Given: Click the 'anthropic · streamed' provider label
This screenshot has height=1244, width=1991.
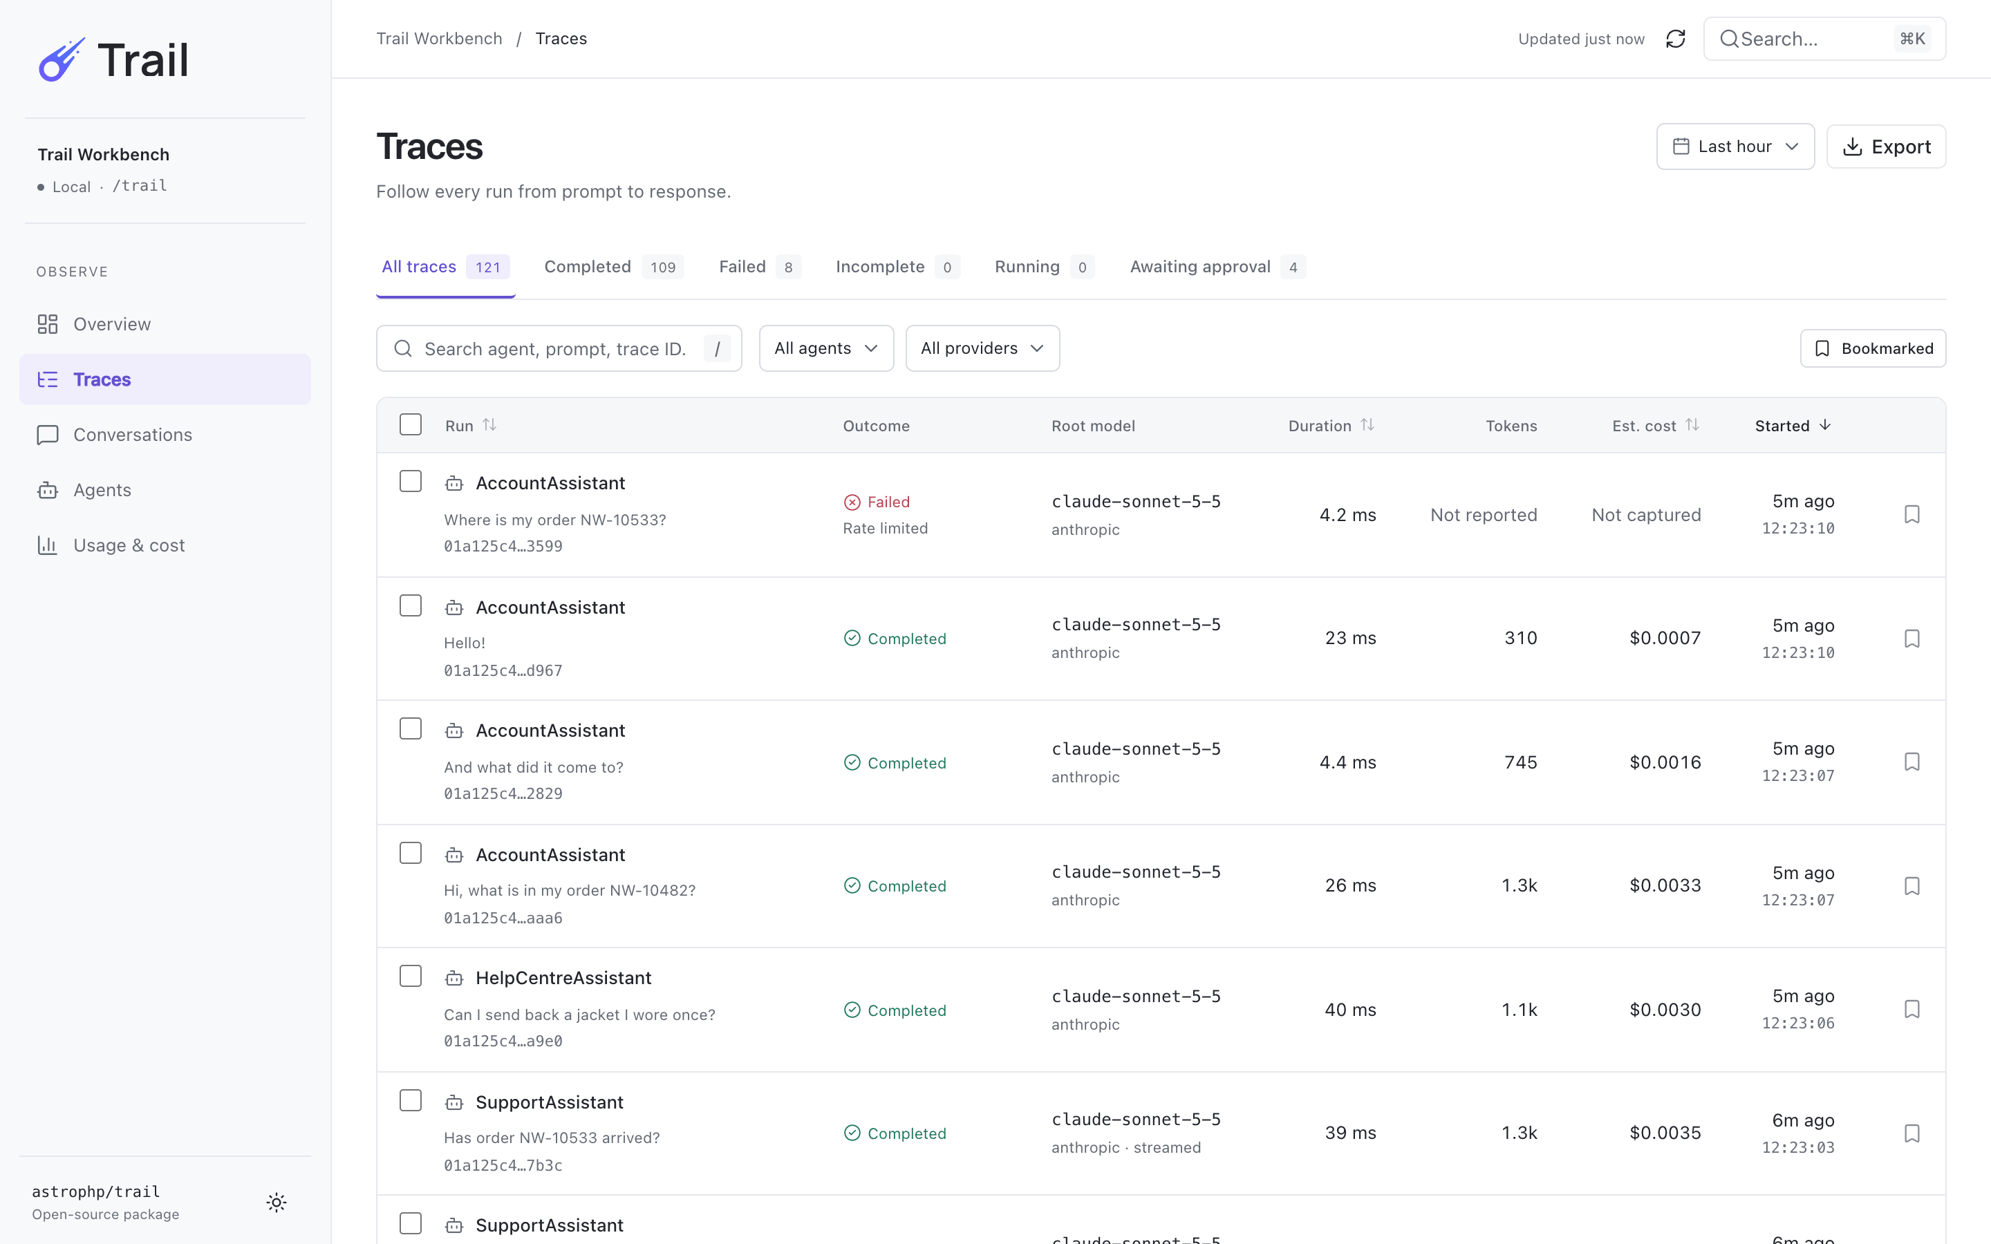Looking at the screenshot, I should (1125, 1148).
